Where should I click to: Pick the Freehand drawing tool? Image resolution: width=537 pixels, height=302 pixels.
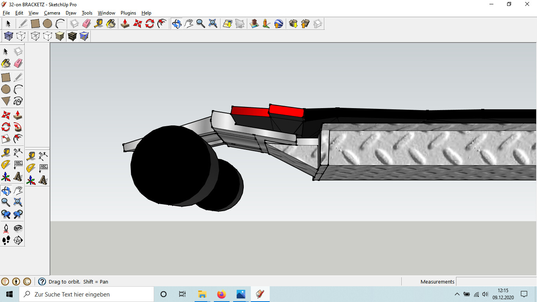click(18, 101)
